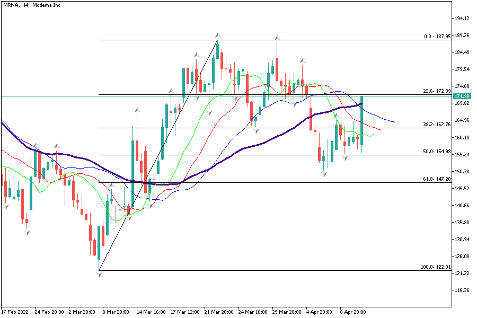Select the 61.8 - 147.20 Fibonacci level label

coord(436,179)
